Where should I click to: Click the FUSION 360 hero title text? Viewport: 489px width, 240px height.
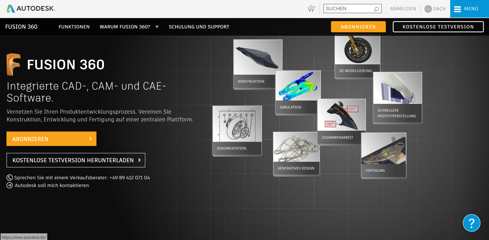[x=66, y=64]
